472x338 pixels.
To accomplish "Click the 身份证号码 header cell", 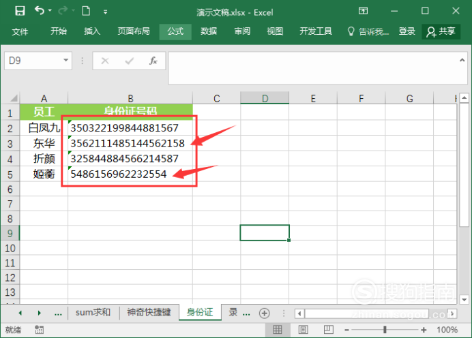I will point(130,112).
